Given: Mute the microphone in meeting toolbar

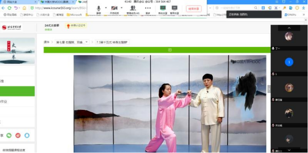Looking at the screenshot, I should pos(99,10).
